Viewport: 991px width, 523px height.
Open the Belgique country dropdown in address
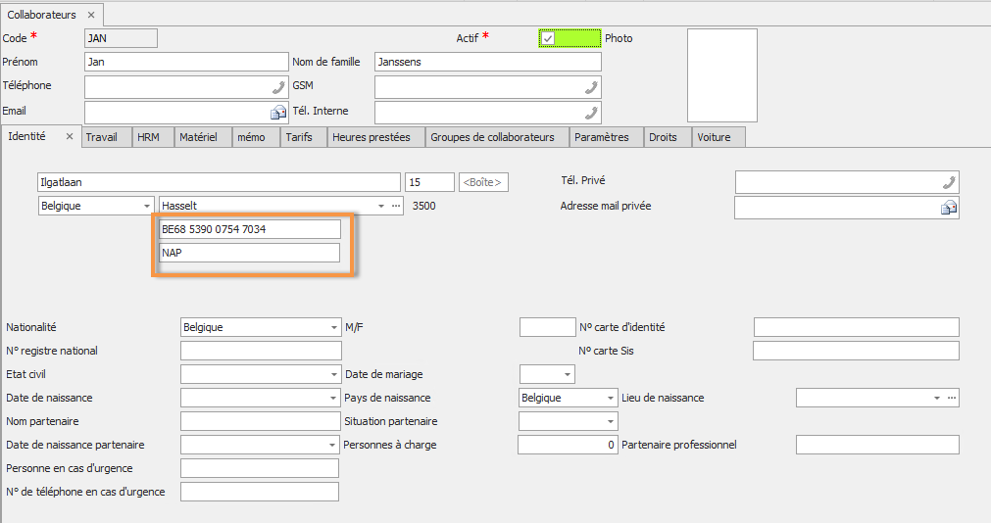coord(147,206)
